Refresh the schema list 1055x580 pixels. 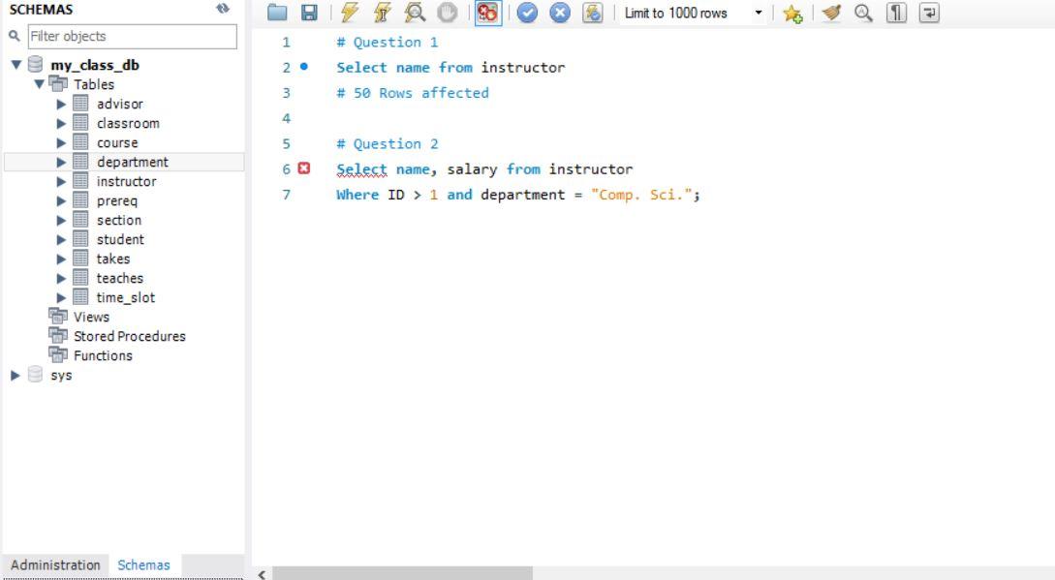tap(223, 8)
